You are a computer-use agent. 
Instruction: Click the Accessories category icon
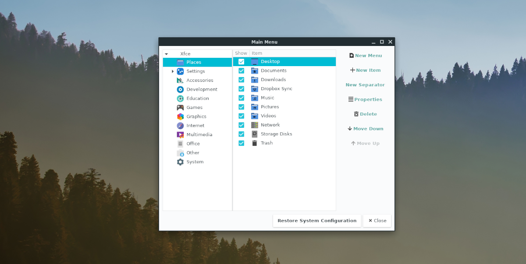(179, 80)
